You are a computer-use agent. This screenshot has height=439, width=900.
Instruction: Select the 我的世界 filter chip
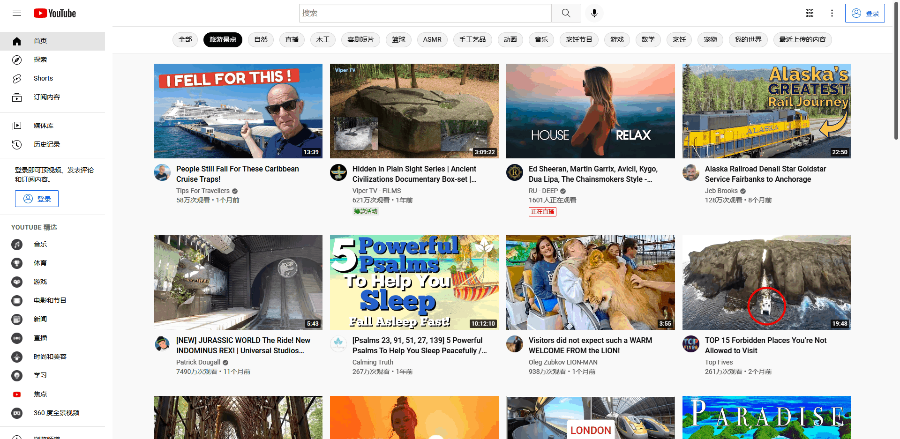tap(748, 40)
